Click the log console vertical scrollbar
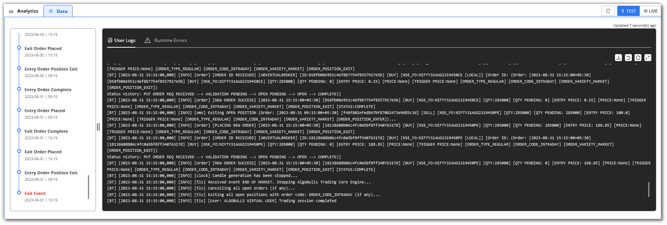The image size is (667, 225). (649, 190)
